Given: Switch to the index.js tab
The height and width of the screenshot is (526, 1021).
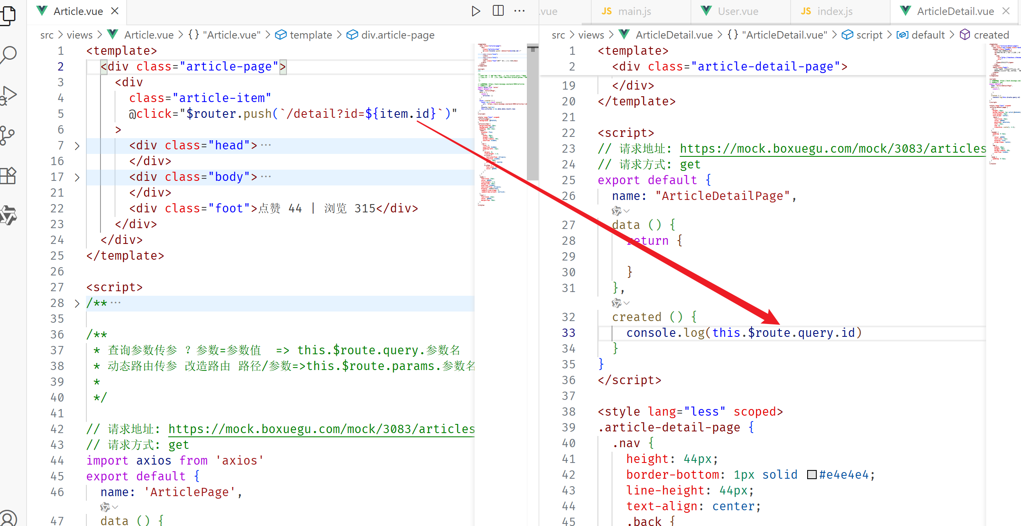Looking at the screenshot, I should point(835,12).
